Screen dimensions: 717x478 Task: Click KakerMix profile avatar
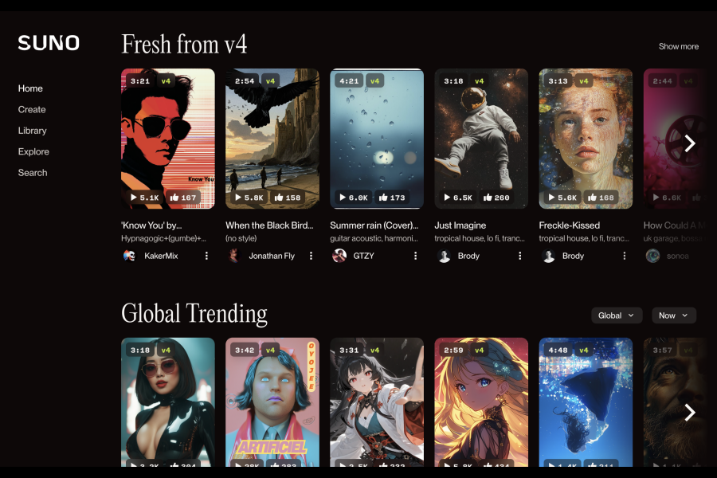129,256
